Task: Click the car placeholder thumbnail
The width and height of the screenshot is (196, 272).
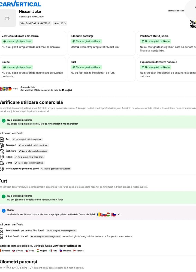Action: click(7, 18)
